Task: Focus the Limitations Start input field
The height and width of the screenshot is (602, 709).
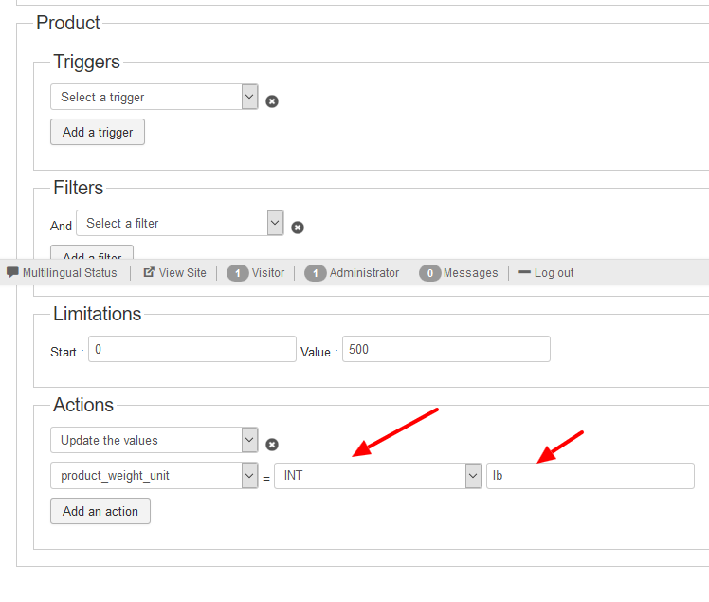Action: [x=192, y=349]
